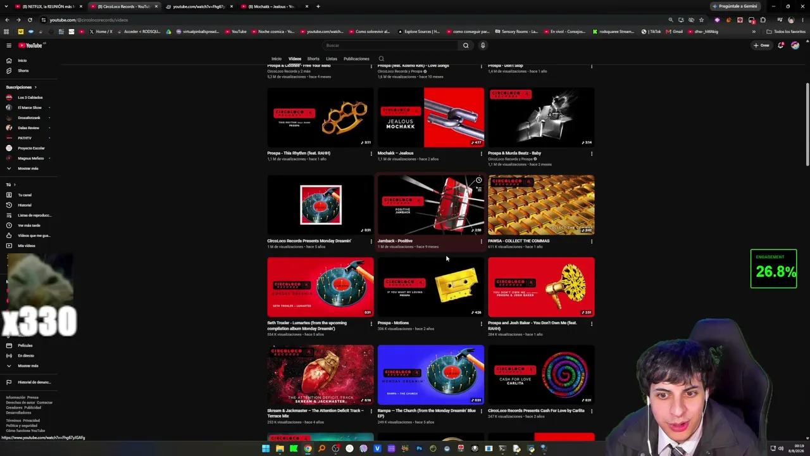
Task: Open three-dot menu for Mochakk – Jealous
Action: tap(481, 153)
